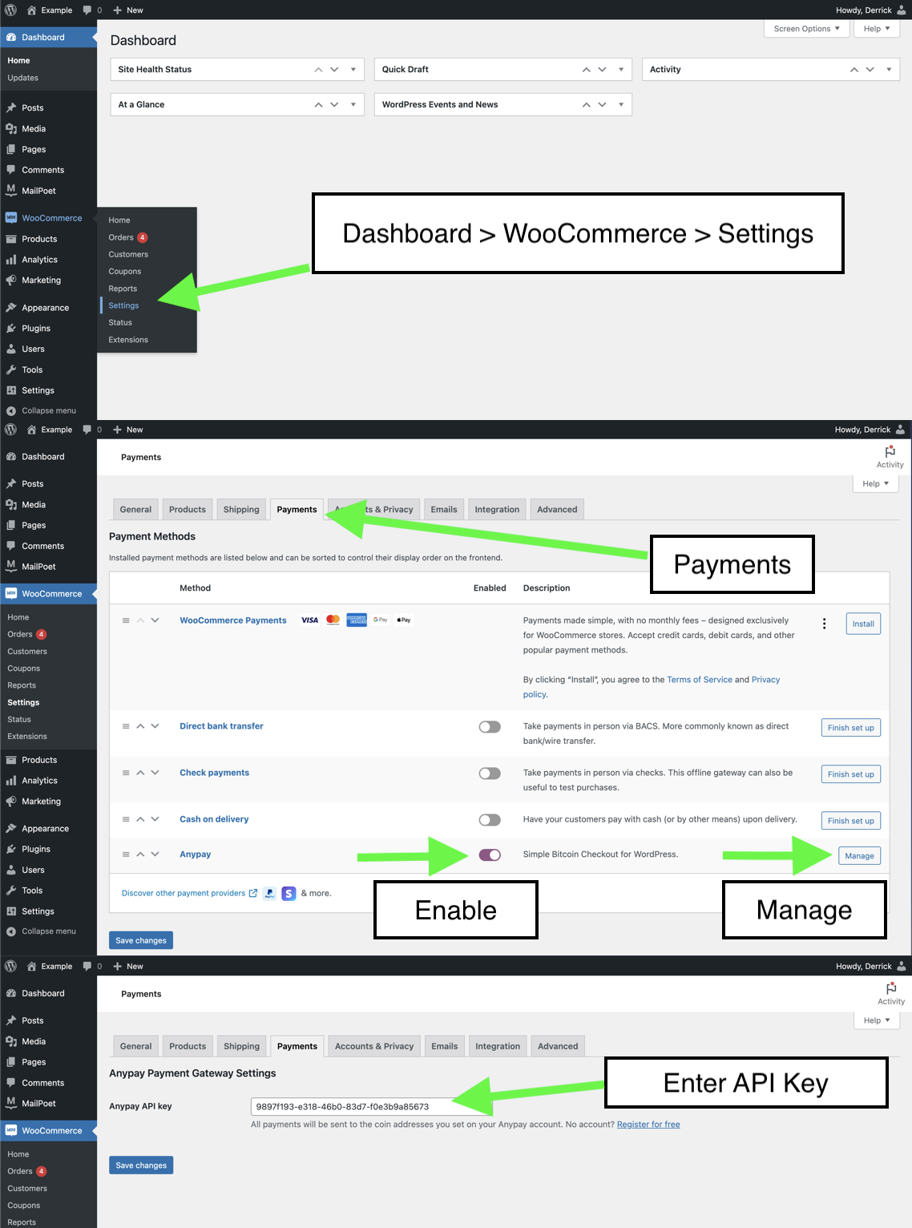Click Updates under Dashboard in the sidebar
This screenshot has height=1228, width=912.
[22, 78]
